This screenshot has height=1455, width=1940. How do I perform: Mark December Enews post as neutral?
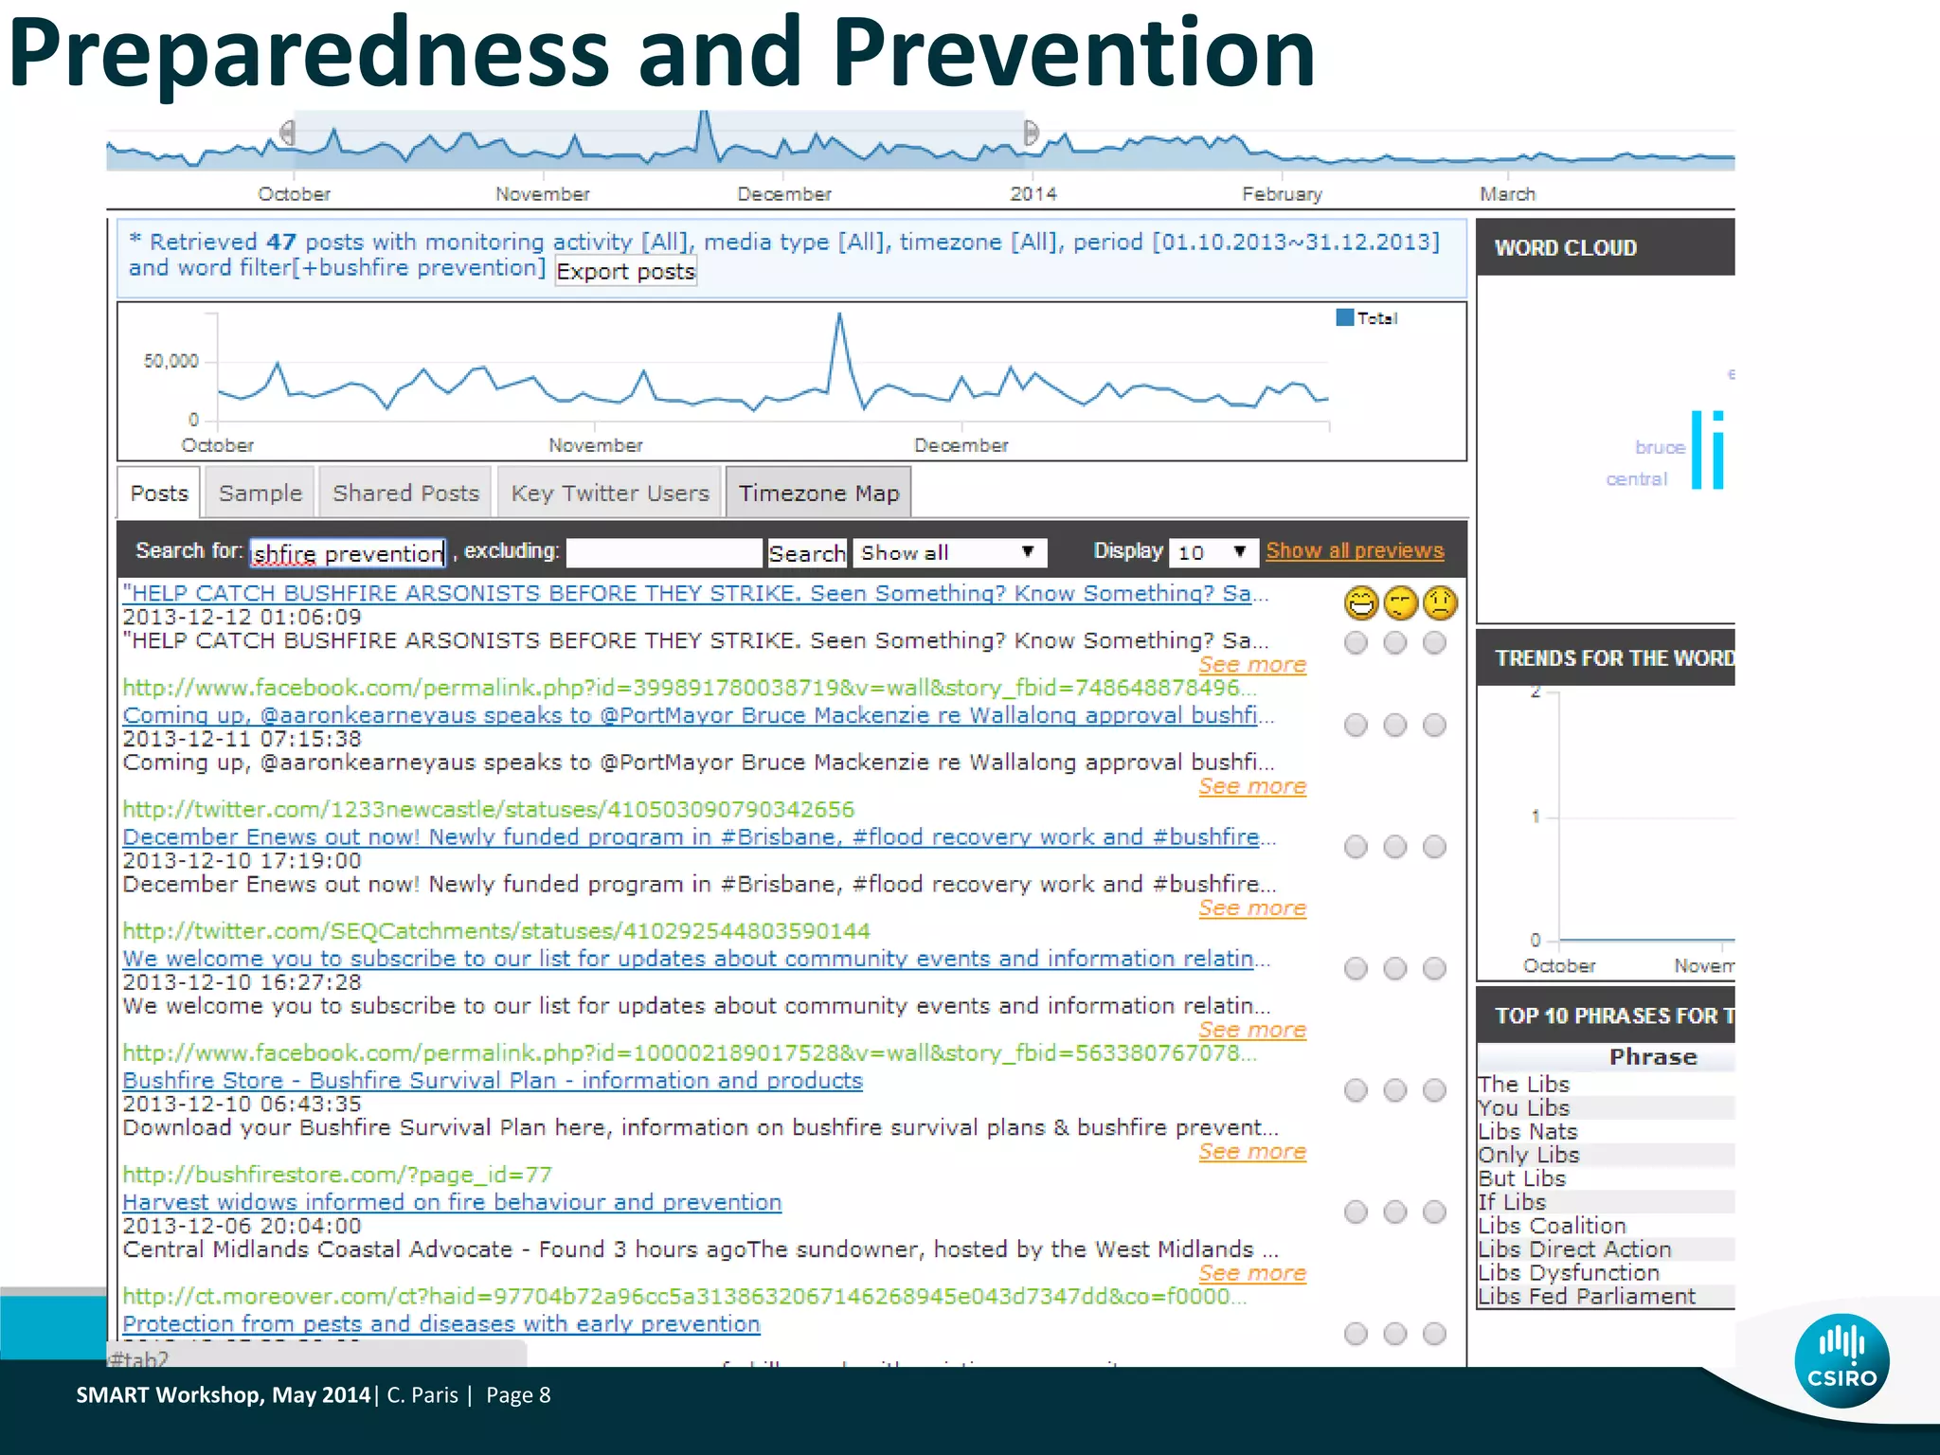1395,847
